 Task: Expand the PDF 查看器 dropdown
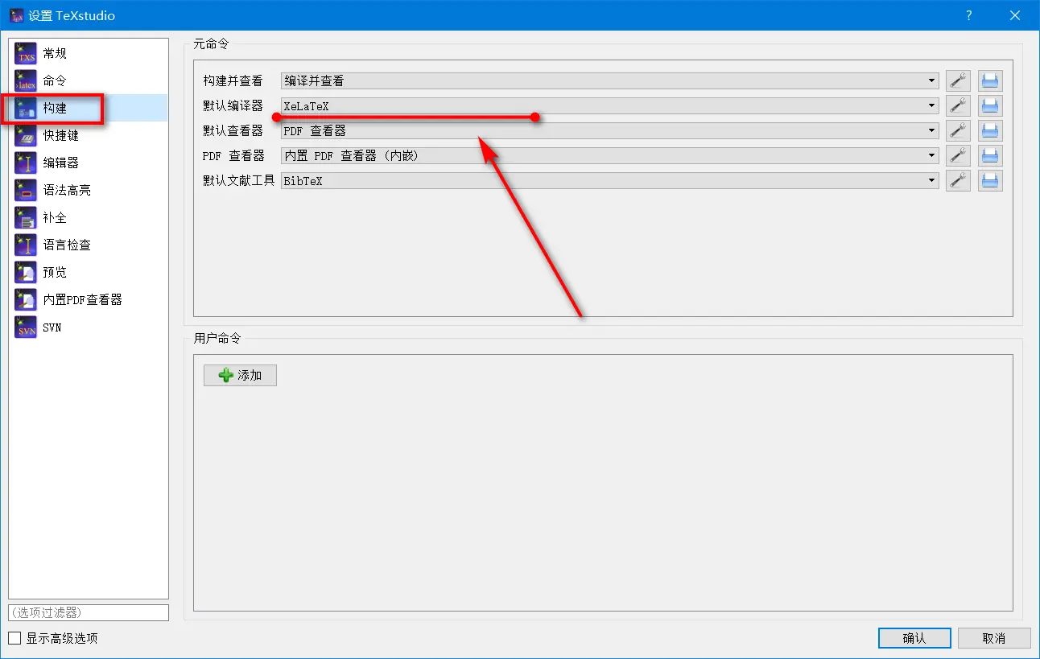coord(610,155)
